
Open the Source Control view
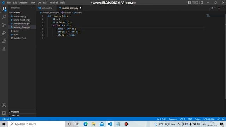pos(4,25)
